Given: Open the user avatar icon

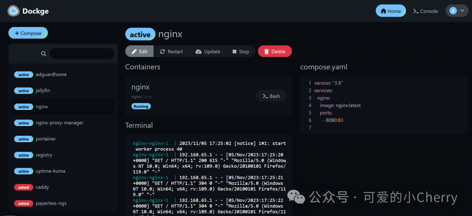Looking at the screenshot, I should (453, 11).
